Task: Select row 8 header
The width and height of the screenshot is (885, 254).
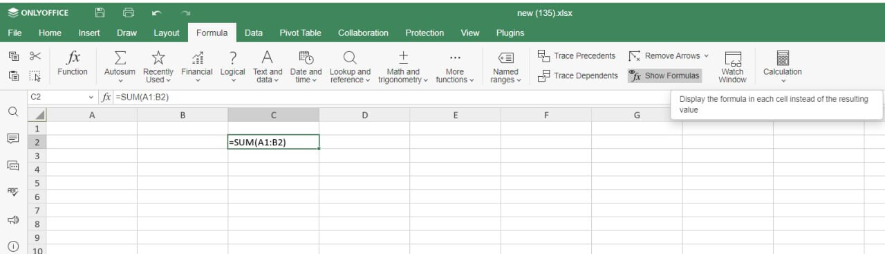Action: (37, 224)
